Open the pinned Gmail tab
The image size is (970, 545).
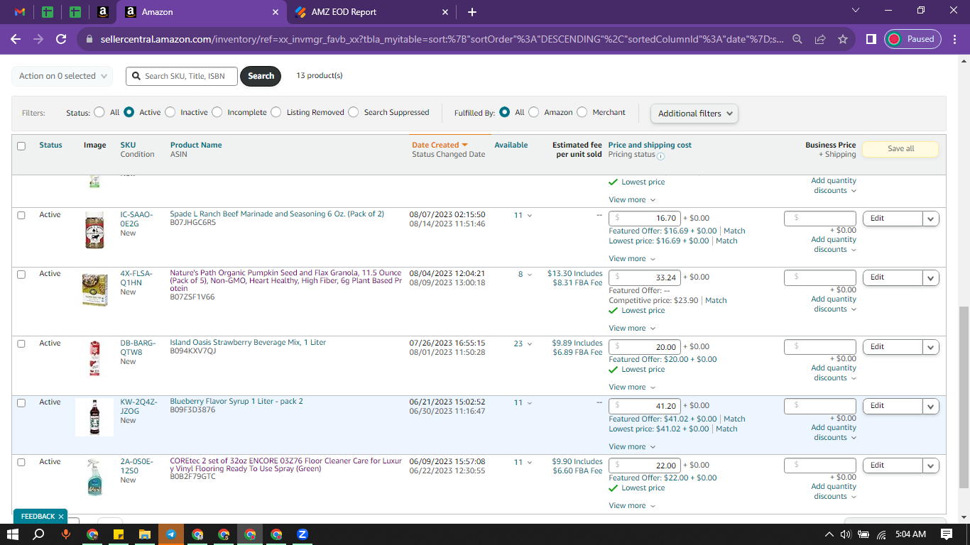20,12
